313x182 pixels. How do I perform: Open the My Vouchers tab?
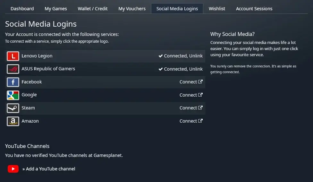tap(132, 9)
